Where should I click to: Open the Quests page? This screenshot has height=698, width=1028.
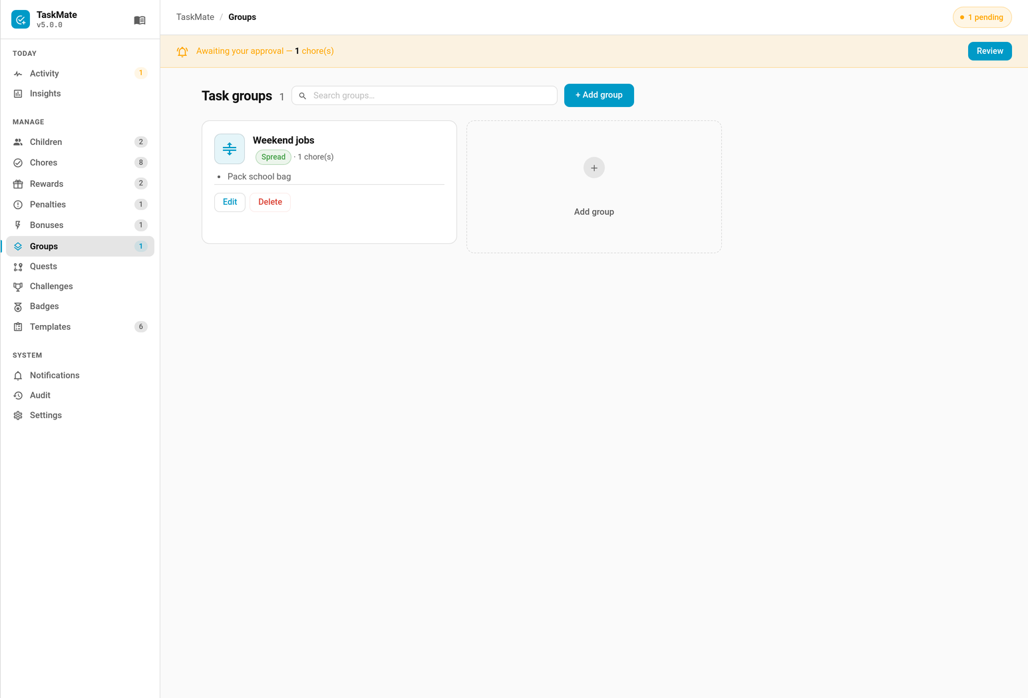point(80,267)
